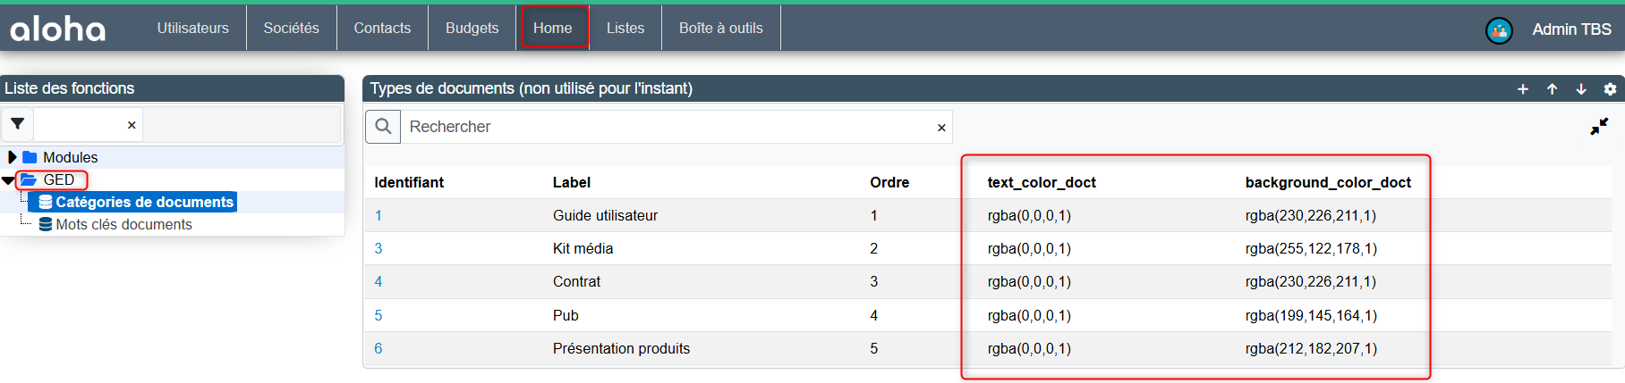Click the open GED folder icon
The height and width of the screenshot is (383, 1625).
click(x=29, y=179)
